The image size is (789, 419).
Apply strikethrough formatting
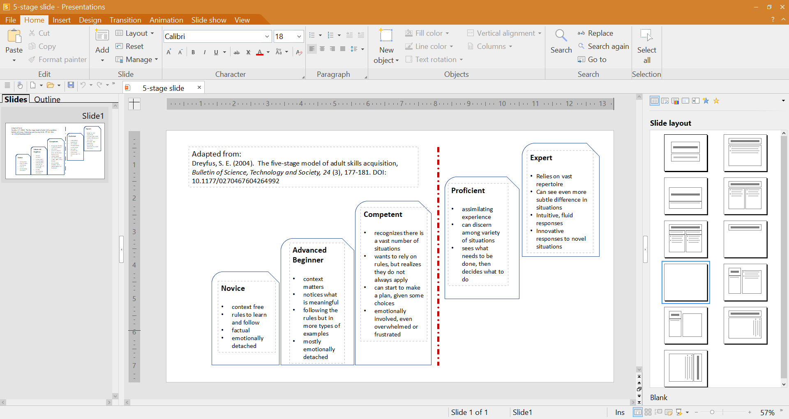pos(237,52)
